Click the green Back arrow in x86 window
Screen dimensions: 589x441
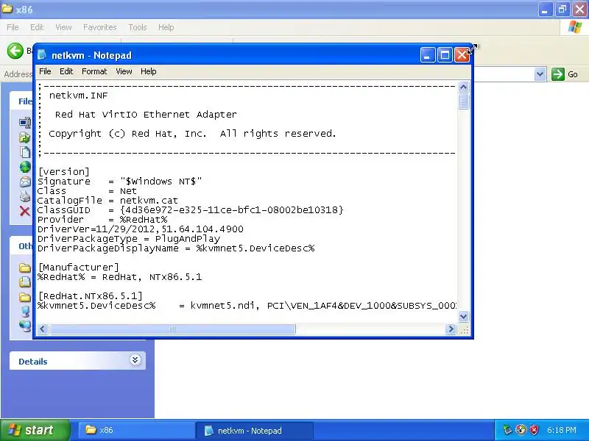click(15, 51)
